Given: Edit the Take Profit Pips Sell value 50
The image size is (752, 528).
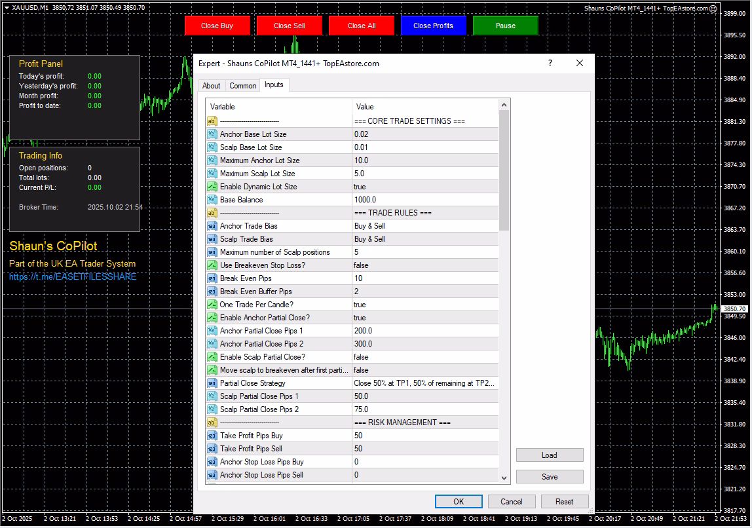Looking at the screenshot, I should (425, 449).
